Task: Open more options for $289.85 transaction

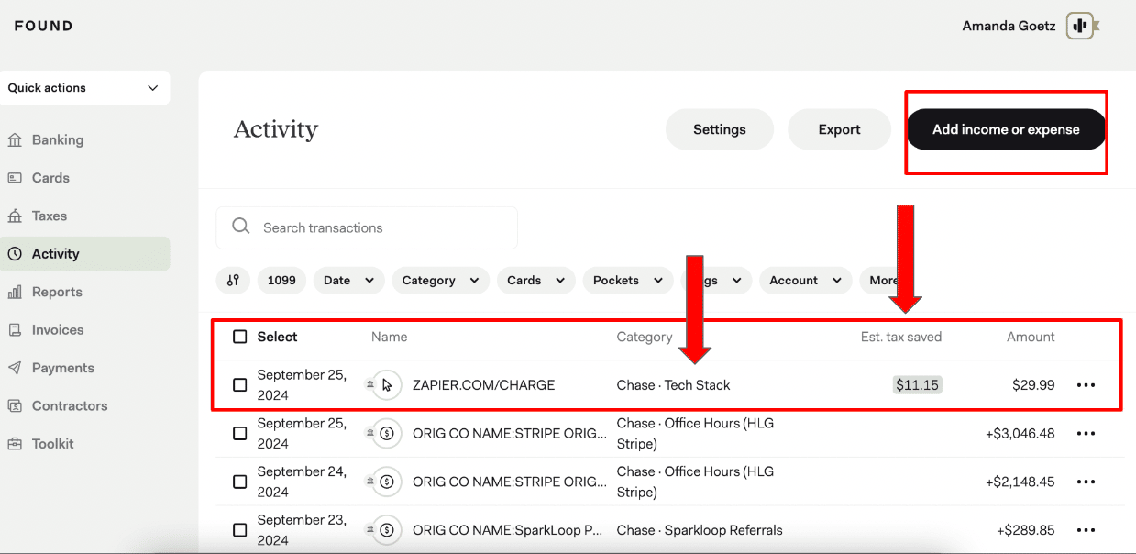Action: [1086, 530]
